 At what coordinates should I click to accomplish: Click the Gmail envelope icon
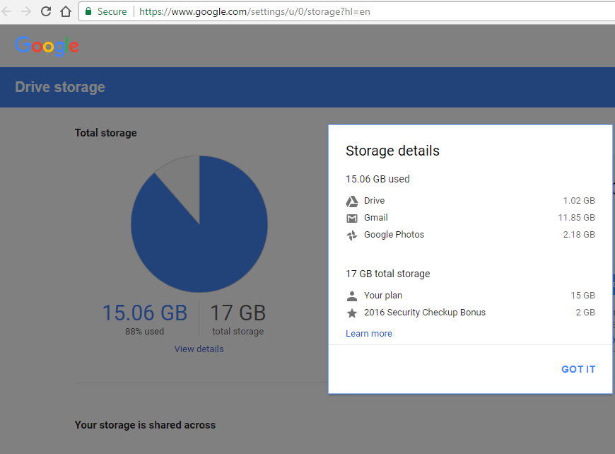pos(352,219)
